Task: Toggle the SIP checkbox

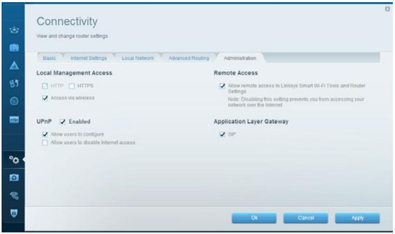Action: 222,134
